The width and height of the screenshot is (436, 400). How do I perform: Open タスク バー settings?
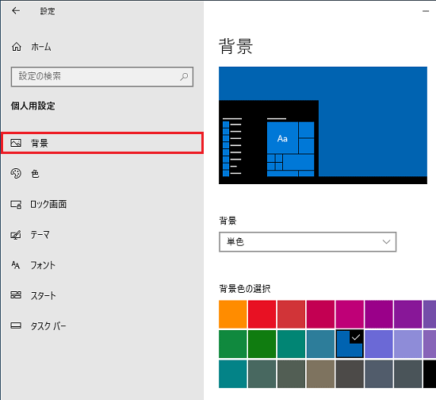click(102, 325)
